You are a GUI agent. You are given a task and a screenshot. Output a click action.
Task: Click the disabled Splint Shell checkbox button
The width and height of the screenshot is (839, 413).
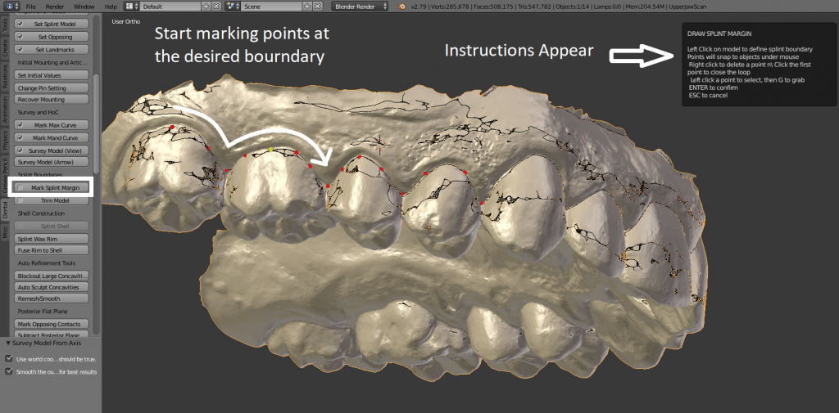pyautogui.click(x=52, y=226)
